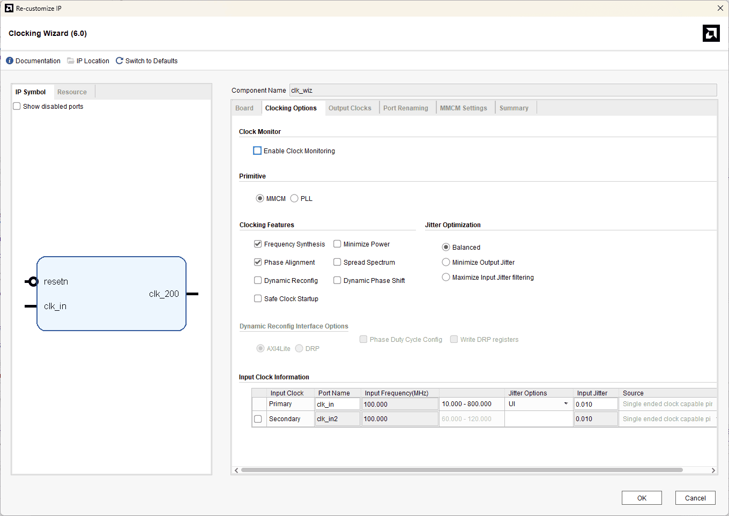Open the Jitter Options UI dropdown
Screen dimensions: 729x516
[x=538, y=404]
